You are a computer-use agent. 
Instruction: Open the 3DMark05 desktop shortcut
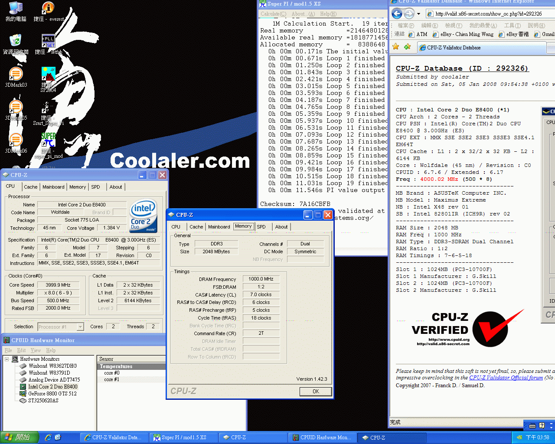[x=16, y=110]
